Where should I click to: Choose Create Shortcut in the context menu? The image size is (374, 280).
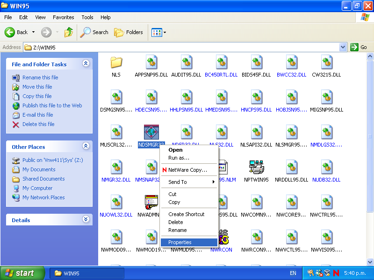point(189,214)
